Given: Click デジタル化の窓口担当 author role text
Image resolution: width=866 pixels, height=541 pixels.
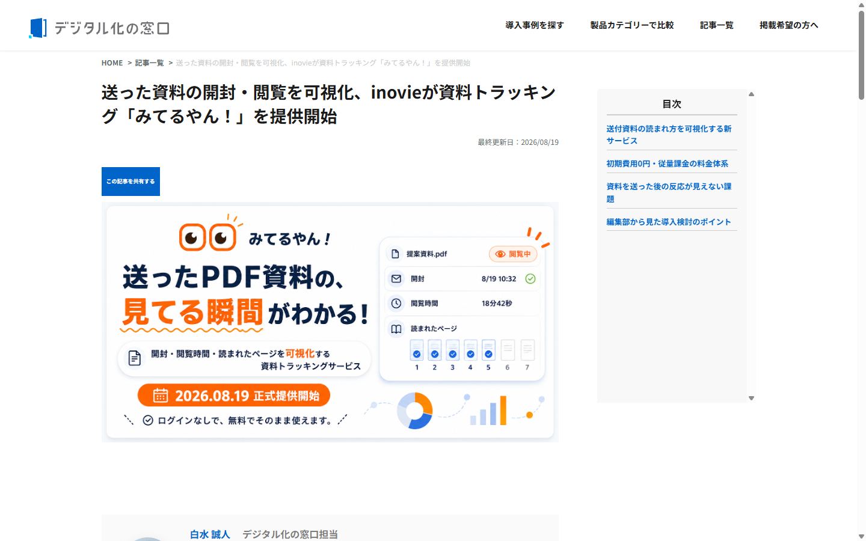Looking at the screenshot, I should click(290, 534).
